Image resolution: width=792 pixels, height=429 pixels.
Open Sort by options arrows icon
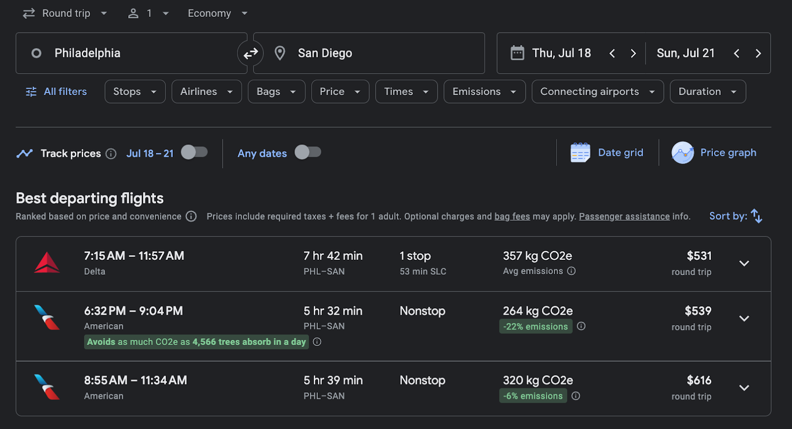pyautogui.click(x=756, y=216)
